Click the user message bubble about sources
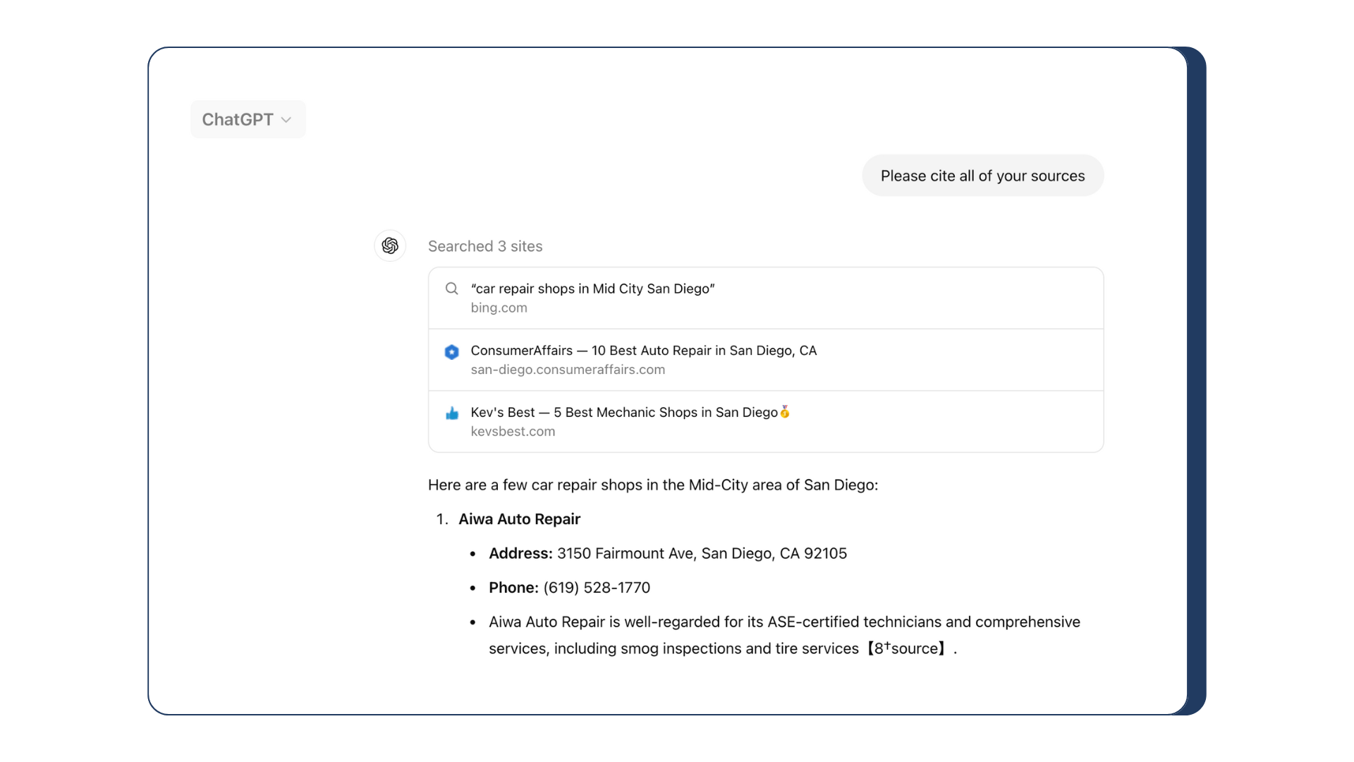 [x=982, y=176]
